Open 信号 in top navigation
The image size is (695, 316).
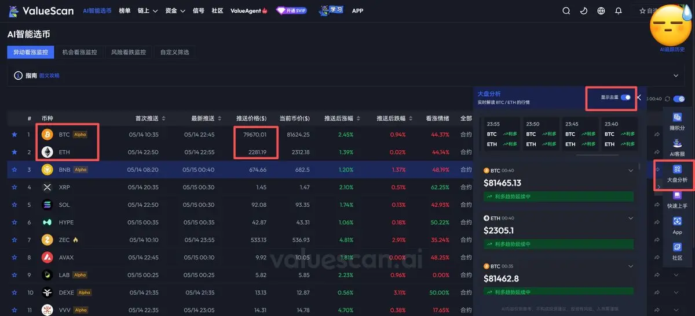[199, 10]
